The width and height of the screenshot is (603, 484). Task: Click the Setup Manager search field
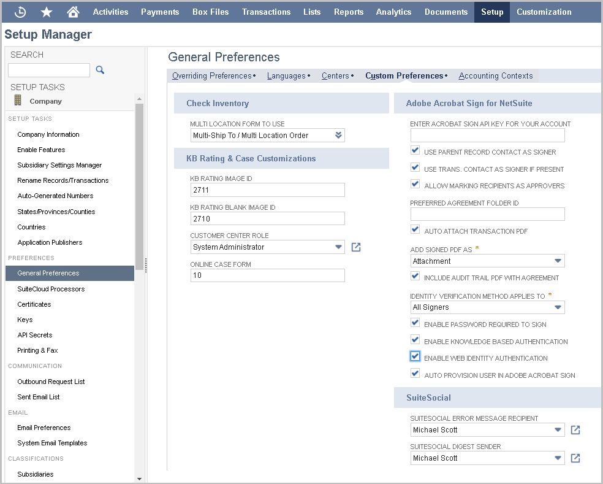point(49,70)
